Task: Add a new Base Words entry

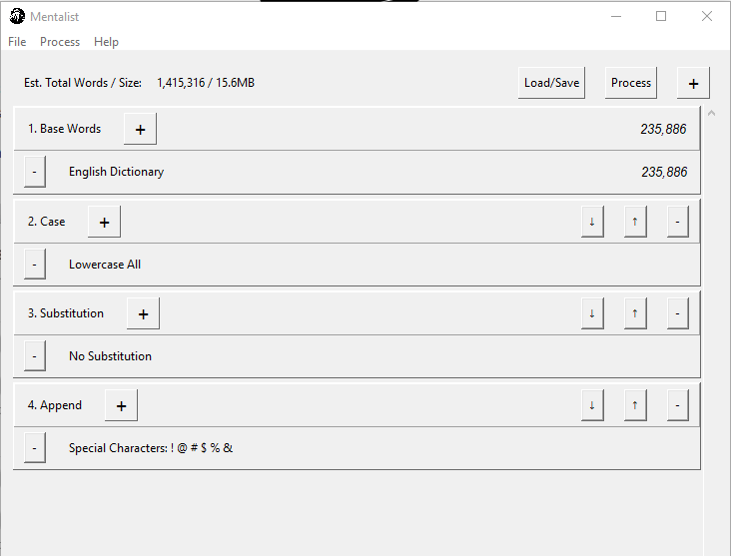Action: pos(140,129)
